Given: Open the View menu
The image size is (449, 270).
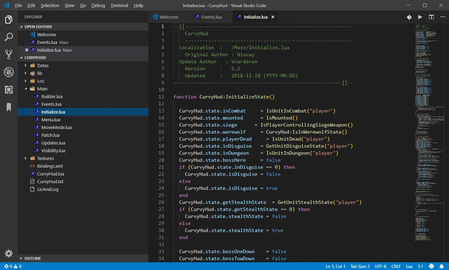Looking at the screenshot, I should [x=70, y=6].
